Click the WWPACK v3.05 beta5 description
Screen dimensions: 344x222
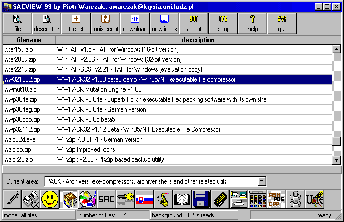86,119
